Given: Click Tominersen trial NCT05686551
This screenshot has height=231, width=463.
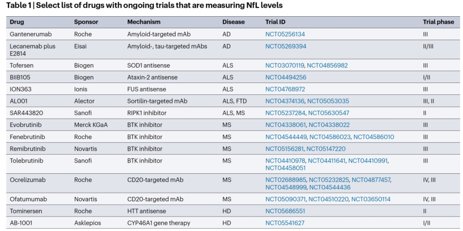Looking at the screenshot, I should 285,211.
